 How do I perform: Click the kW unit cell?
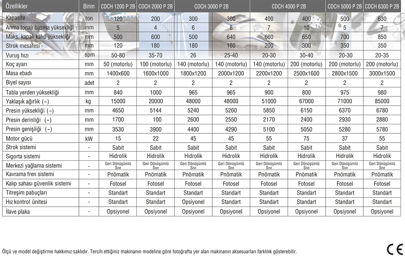(89, 139)
